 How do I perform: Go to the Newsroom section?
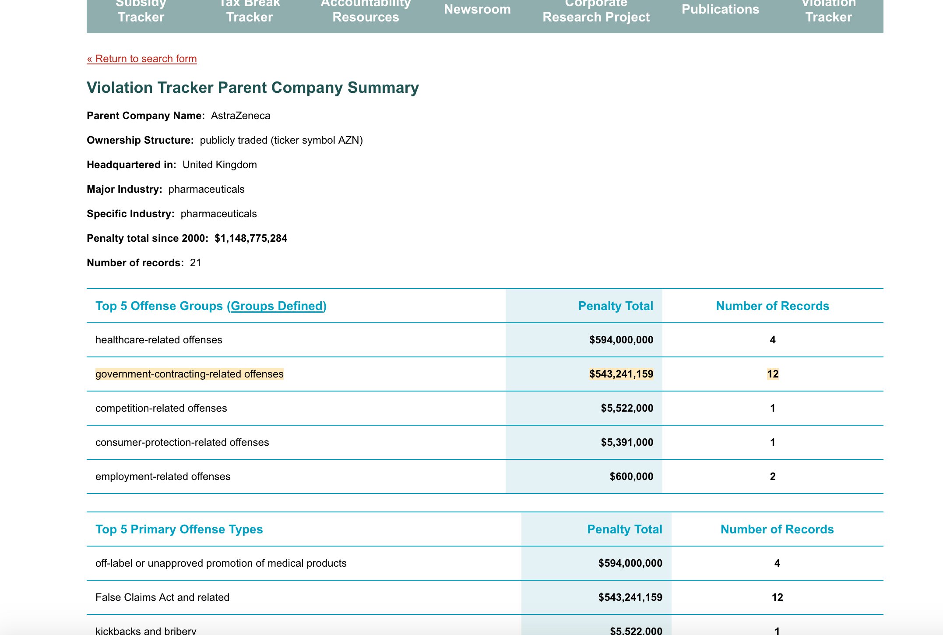tap(477, 9)
